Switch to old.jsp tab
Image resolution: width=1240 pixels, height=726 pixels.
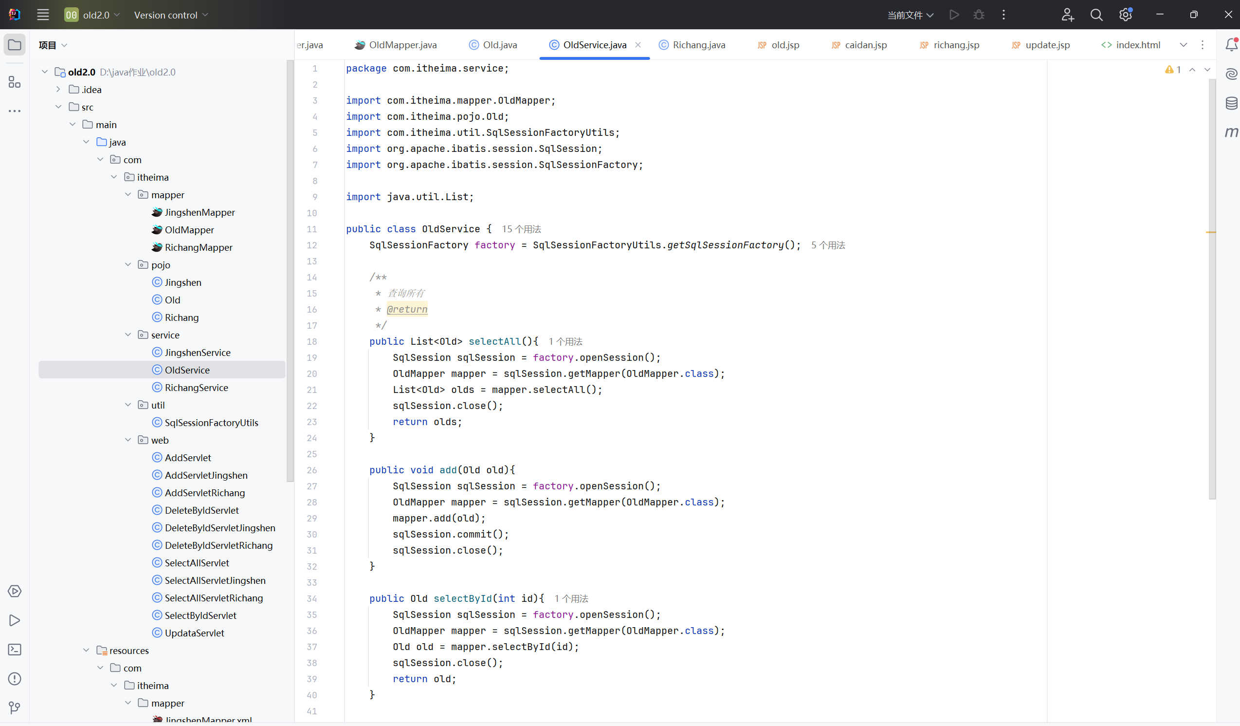tap(779, 45)
